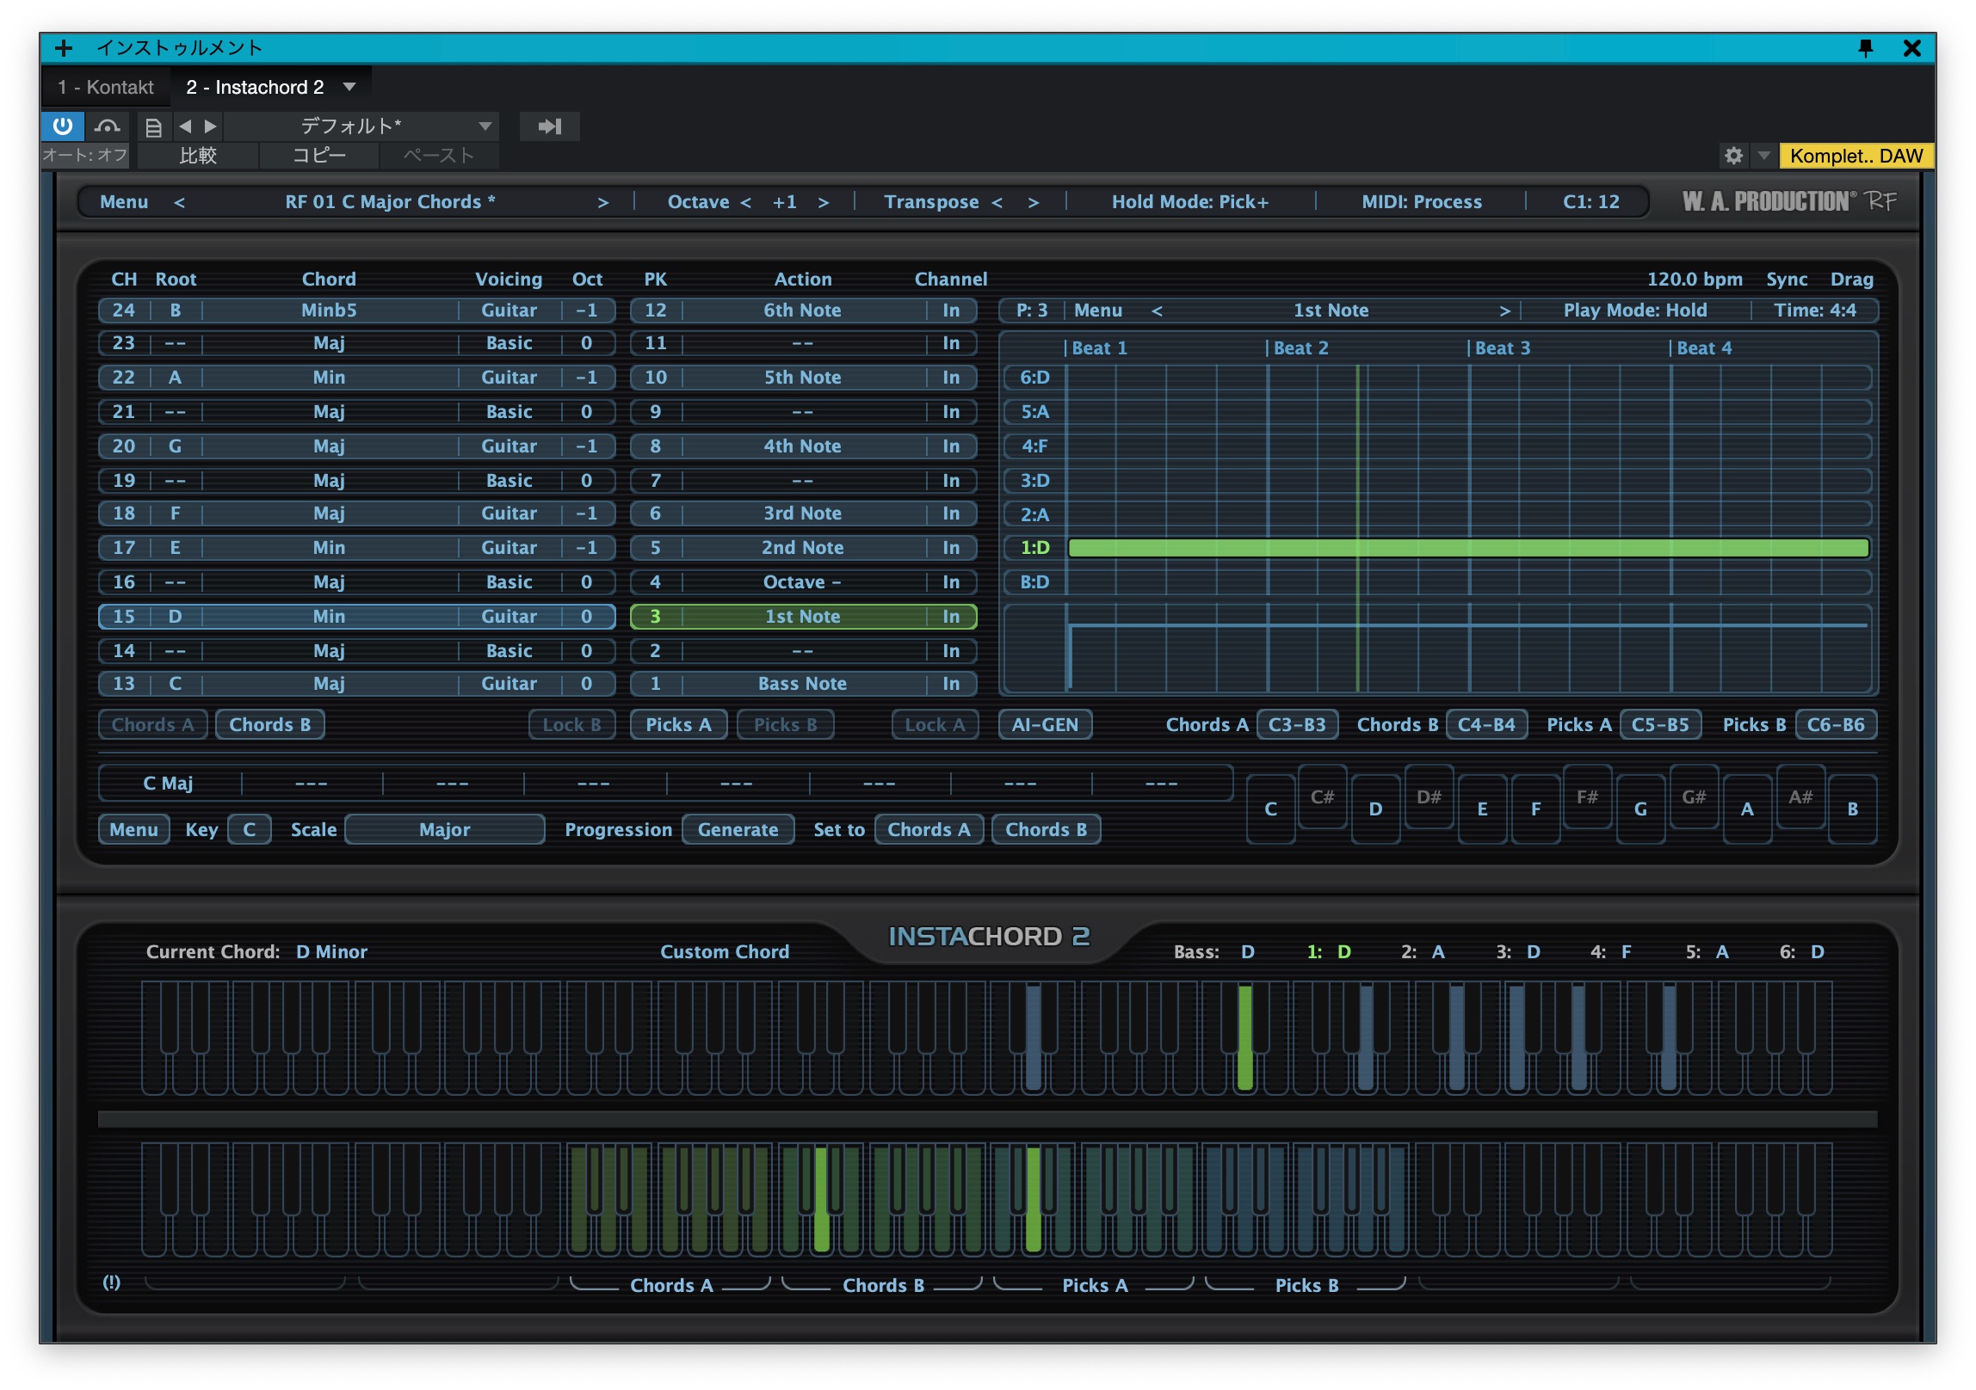The height and width of the screenshot is (1390, 1976).
Task: Click the Generate progression button
Action: point(738,829)
